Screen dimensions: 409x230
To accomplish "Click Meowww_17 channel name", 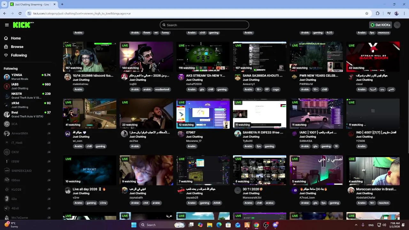I will pyautogui.click(x=194, y=141).
